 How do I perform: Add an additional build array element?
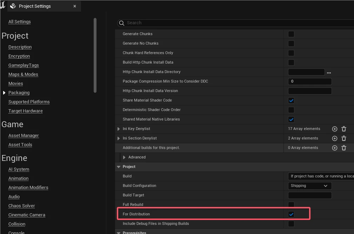334,148
